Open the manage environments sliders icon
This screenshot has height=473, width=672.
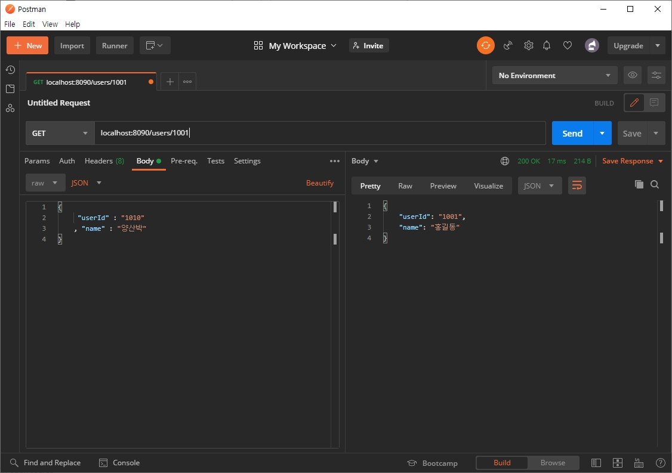(656, 75)
